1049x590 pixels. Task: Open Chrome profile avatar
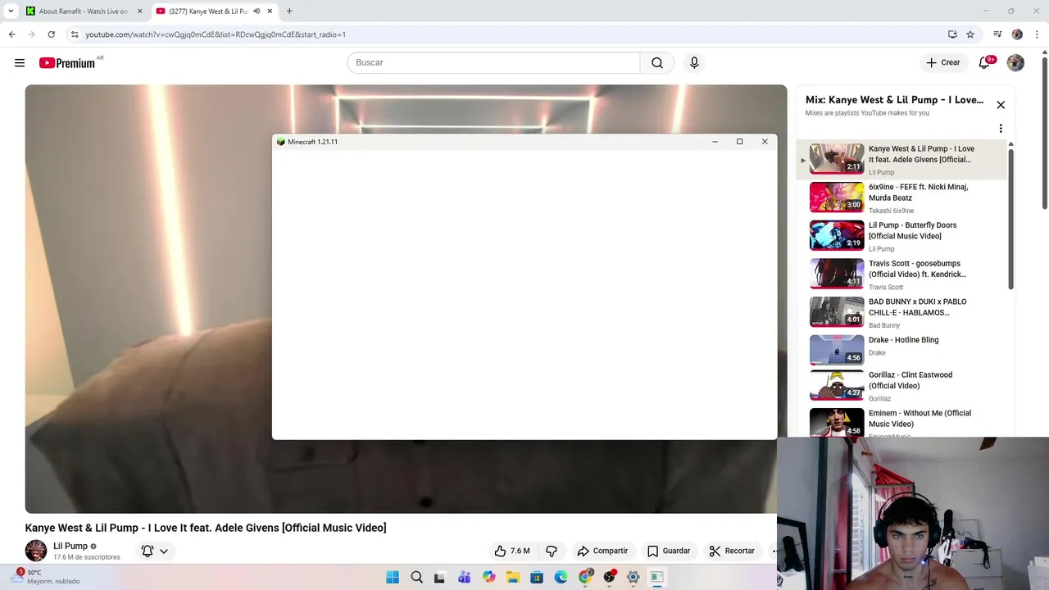click(x=1017, y=34)
